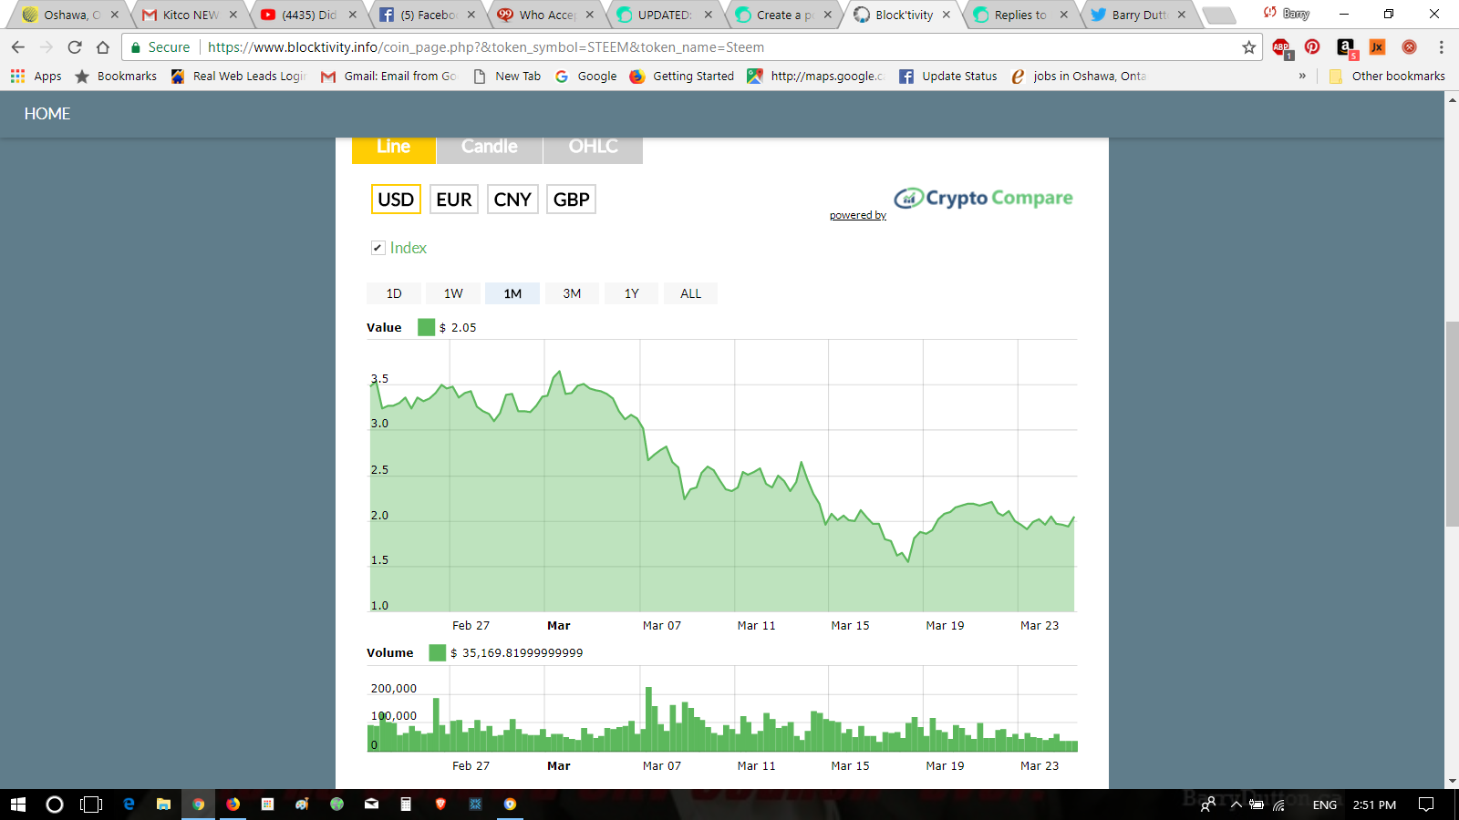Switch to the Who Accepts browser tab
The image size is (1459, 820).
click(545, 15)
